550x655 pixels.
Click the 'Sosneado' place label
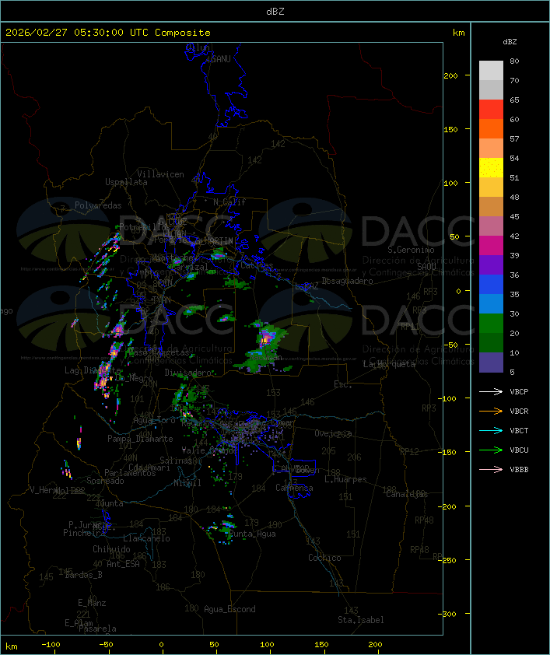click(x=105, y=481)
